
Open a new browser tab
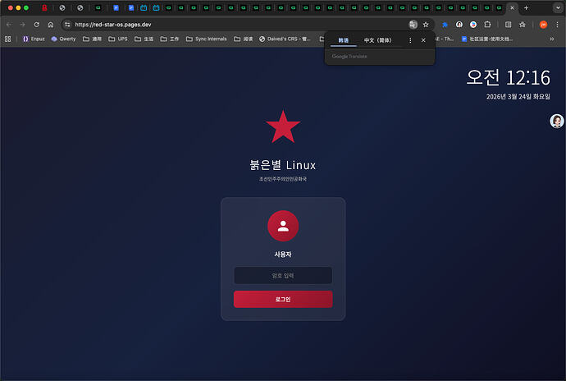pyautogui.click(x=527, y=7)
